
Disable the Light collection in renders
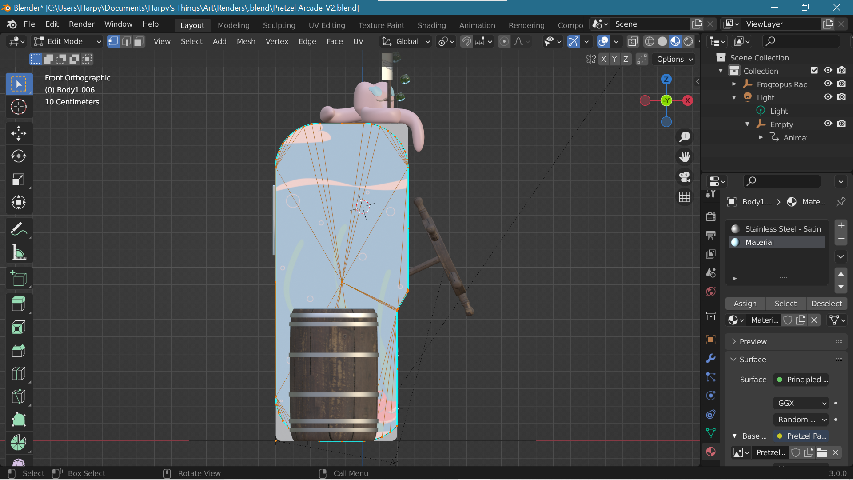coord(841,97)
